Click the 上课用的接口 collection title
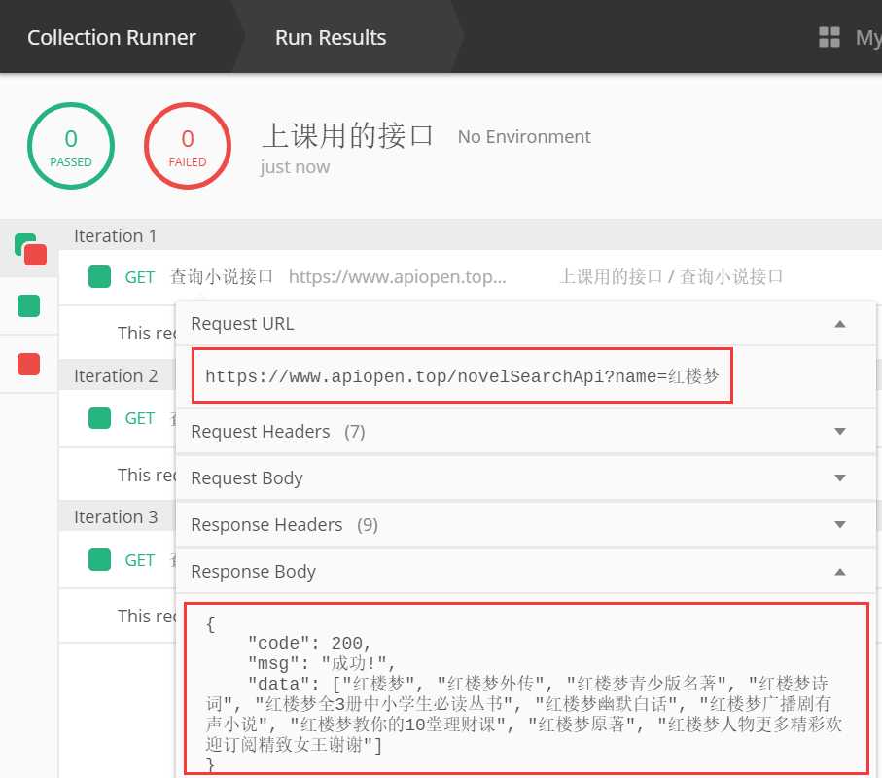 (347, 135)
